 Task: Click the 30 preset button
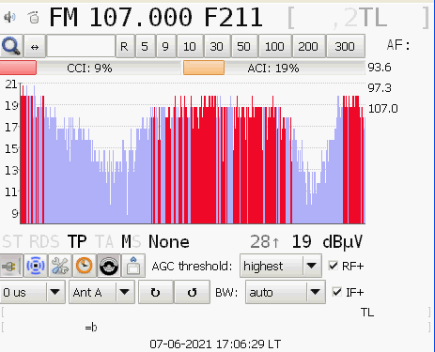217,46
